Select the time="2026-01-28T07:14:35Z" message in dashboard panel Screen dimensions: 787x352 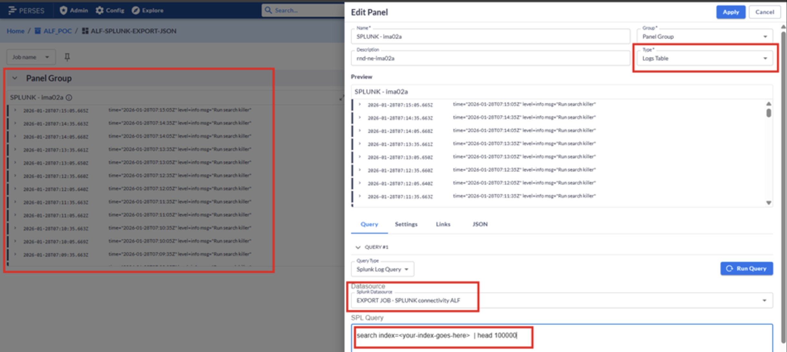tap(180, 123)
